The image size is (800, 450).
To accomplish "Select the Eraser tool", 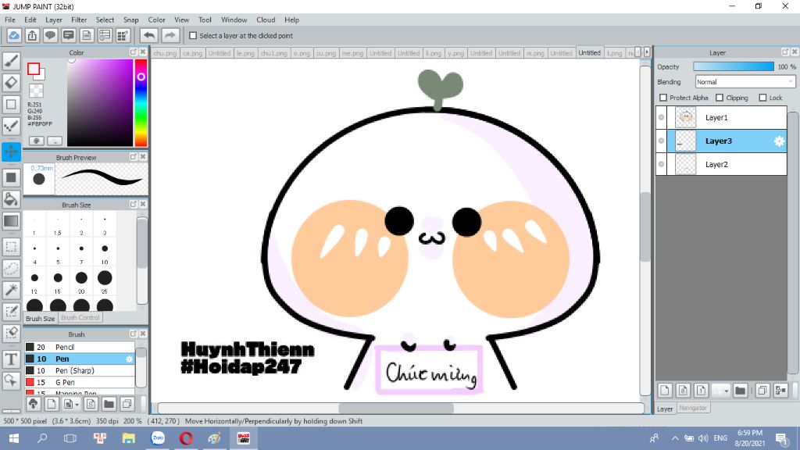I will coord(11,82).
